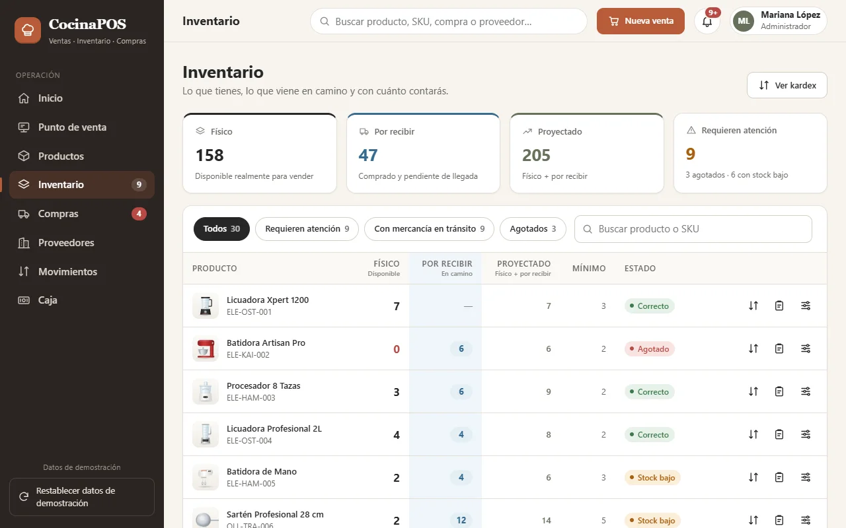Open sliders settings icon for Licuadora Xpert 1200
This screenshot has width=846, height=528.
point(806,306)
